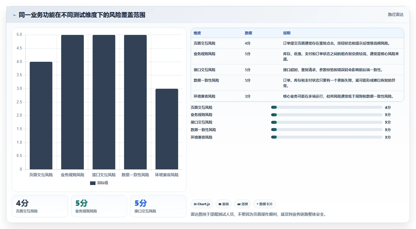Click the 3分 value in table
The width and height of the screenshot is (416, 229).
pos(248,96)
